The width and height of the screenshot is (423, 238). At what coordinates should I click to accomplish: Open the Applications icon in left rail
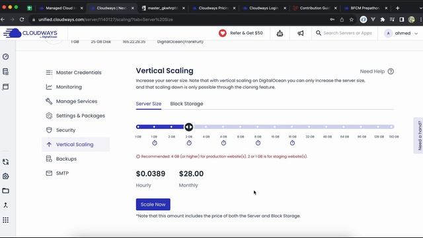(x=6, y=87)
